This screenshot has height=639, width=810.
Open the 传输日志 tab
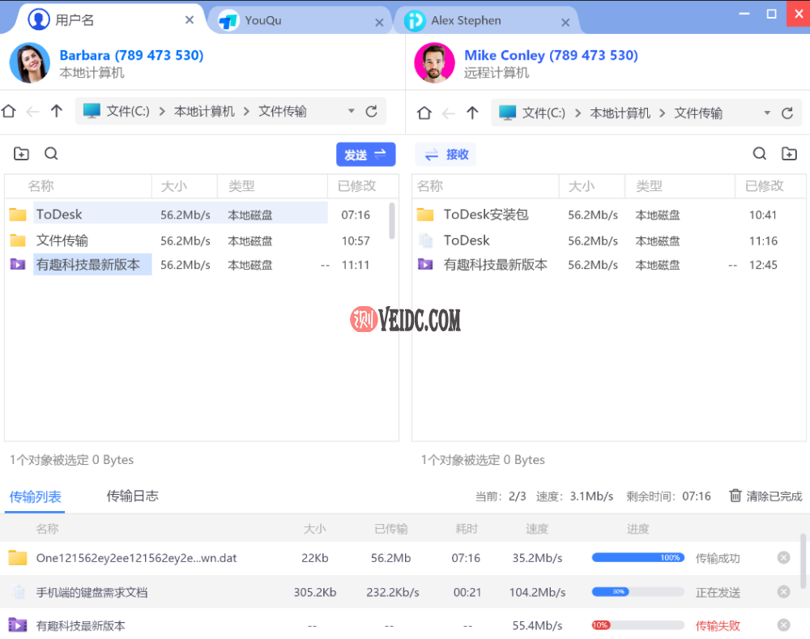(132, 496)
